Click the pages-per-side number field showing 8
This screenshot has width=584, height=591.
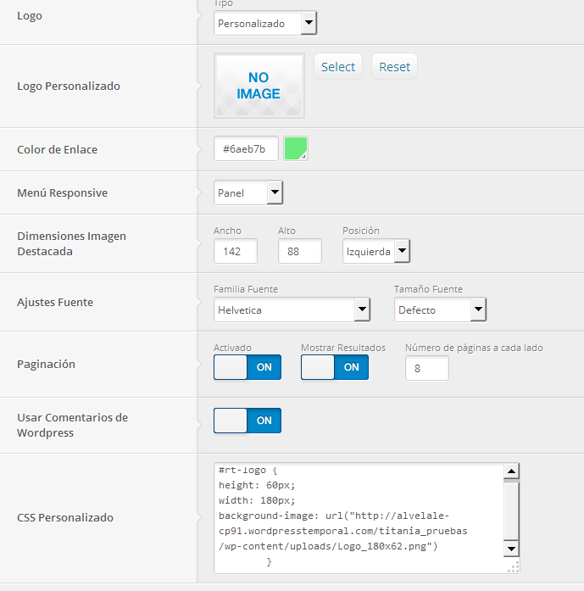pos(427,368)
